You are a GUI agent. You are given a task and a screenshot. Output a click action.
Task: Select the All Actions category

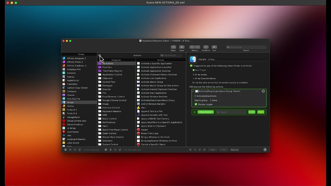[117, 64]
